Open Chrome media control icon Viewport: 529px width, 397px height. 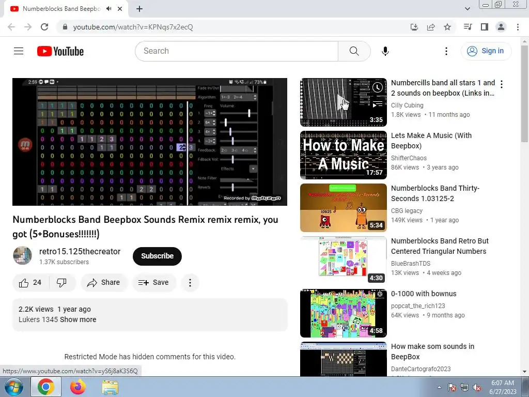(x=468, y=27)
